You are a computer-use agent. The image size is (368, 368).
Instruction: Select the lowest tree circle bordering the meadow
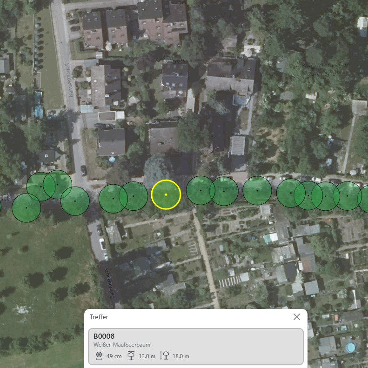pos(26,208)
